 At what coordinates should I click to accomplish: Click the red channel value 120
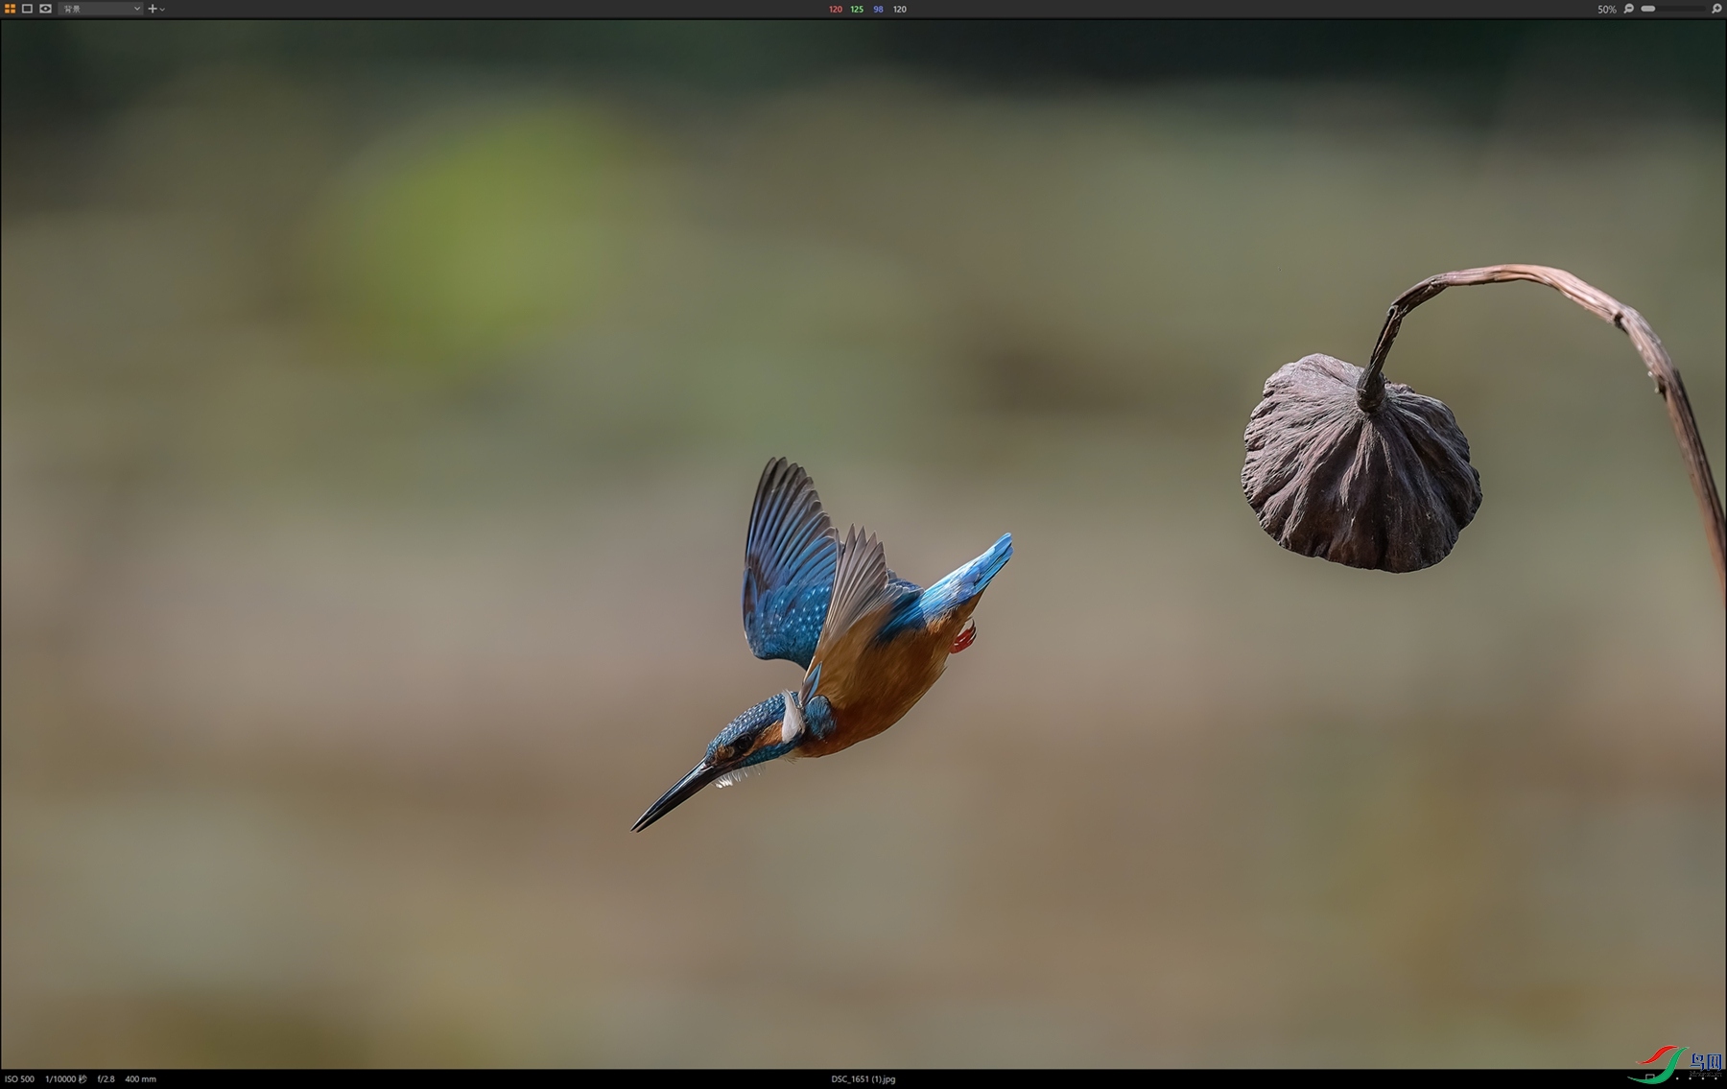835,10
